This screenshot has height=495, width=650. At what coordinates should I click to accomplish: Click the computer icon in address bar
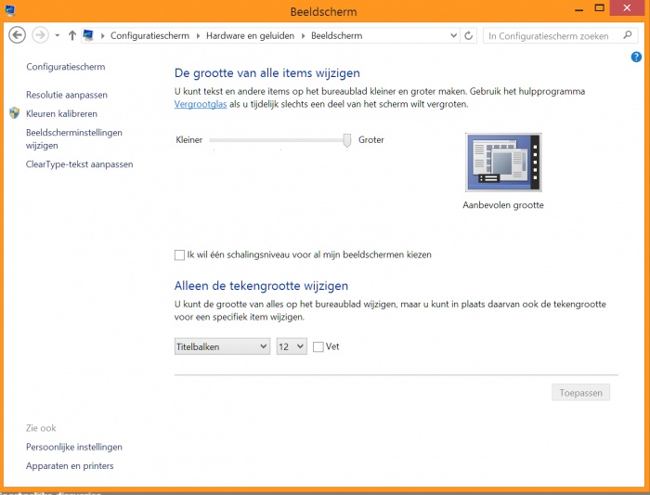coord(88,35)
